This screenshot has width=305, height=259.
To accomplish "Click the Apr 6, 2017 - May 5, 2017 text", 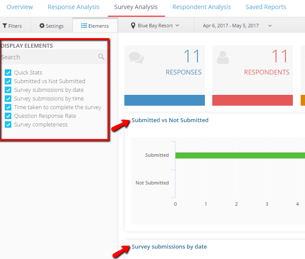I will tap(230, 26).
